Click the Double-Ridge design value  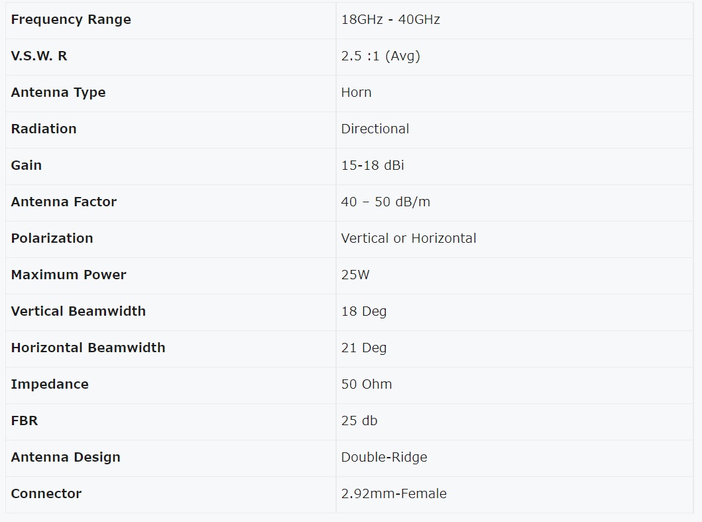coord(384,458)
